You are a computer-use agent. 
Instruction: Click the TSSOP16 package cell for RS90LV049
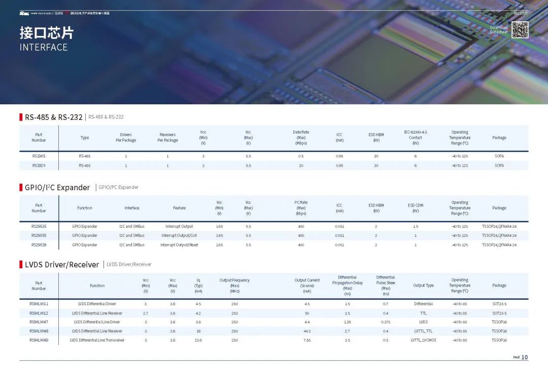pos(499,340)
